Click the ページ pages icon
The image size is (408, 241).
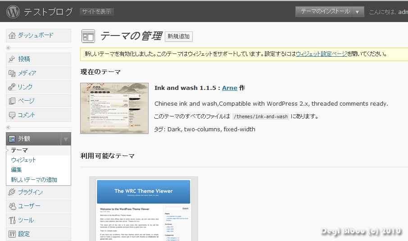tap(12, 101)
